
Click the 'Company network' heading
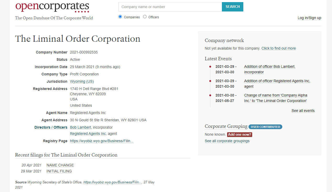tap(224, 40)
